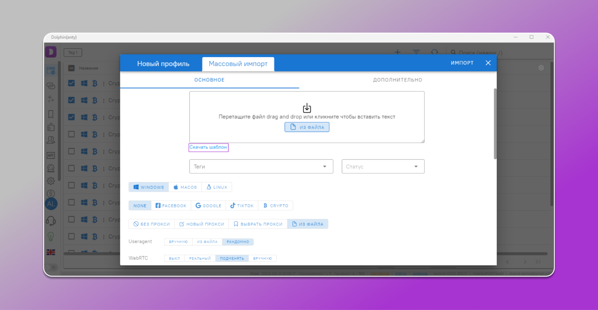Open the bookmarks icon in sidebar
Image resolution: width=598 pixels, height=310 pixels.
[x=51, y=114]
